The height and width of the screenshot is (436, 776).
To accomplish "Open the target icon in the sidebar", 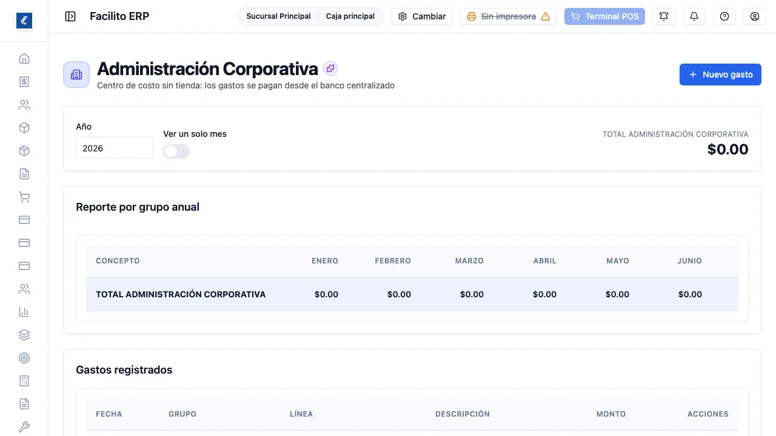I will point(24,358).
